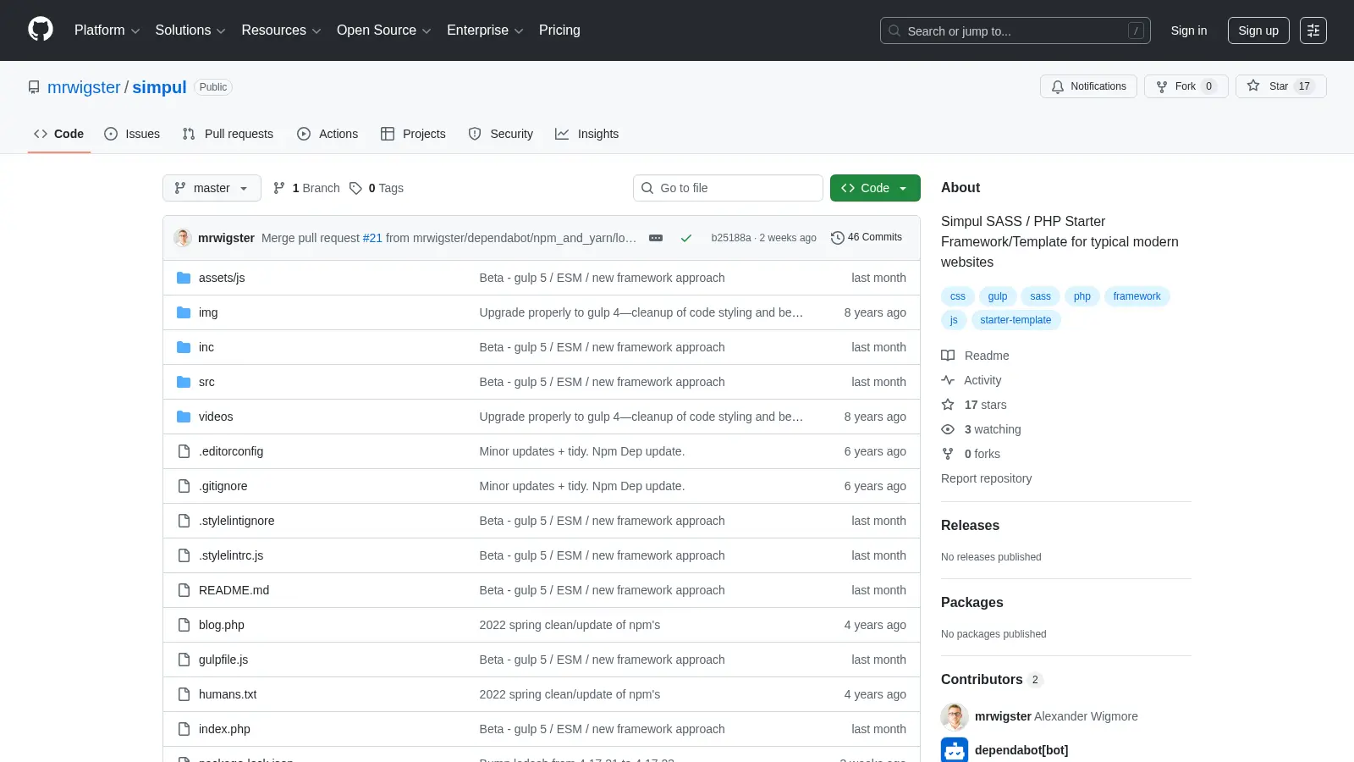
Task: Expand the commit message ellipsis
Action: click(656, 238)
